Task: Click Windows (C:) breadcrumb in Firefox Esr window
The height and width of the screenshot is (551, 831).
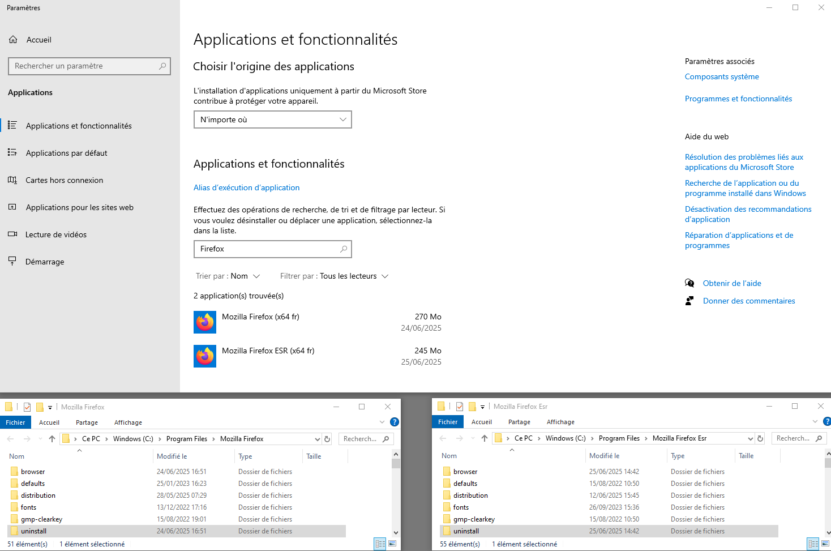Action: (566, 438)
